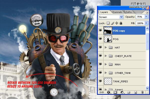150x99 pixels.
Task: Create a new layer
Action: coord(135,92)
